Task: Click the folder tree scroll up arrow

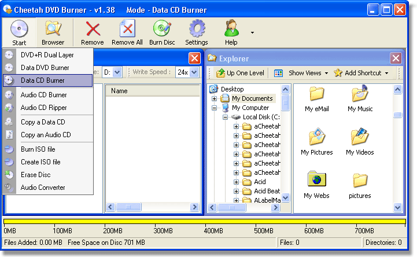Action: 285,89
